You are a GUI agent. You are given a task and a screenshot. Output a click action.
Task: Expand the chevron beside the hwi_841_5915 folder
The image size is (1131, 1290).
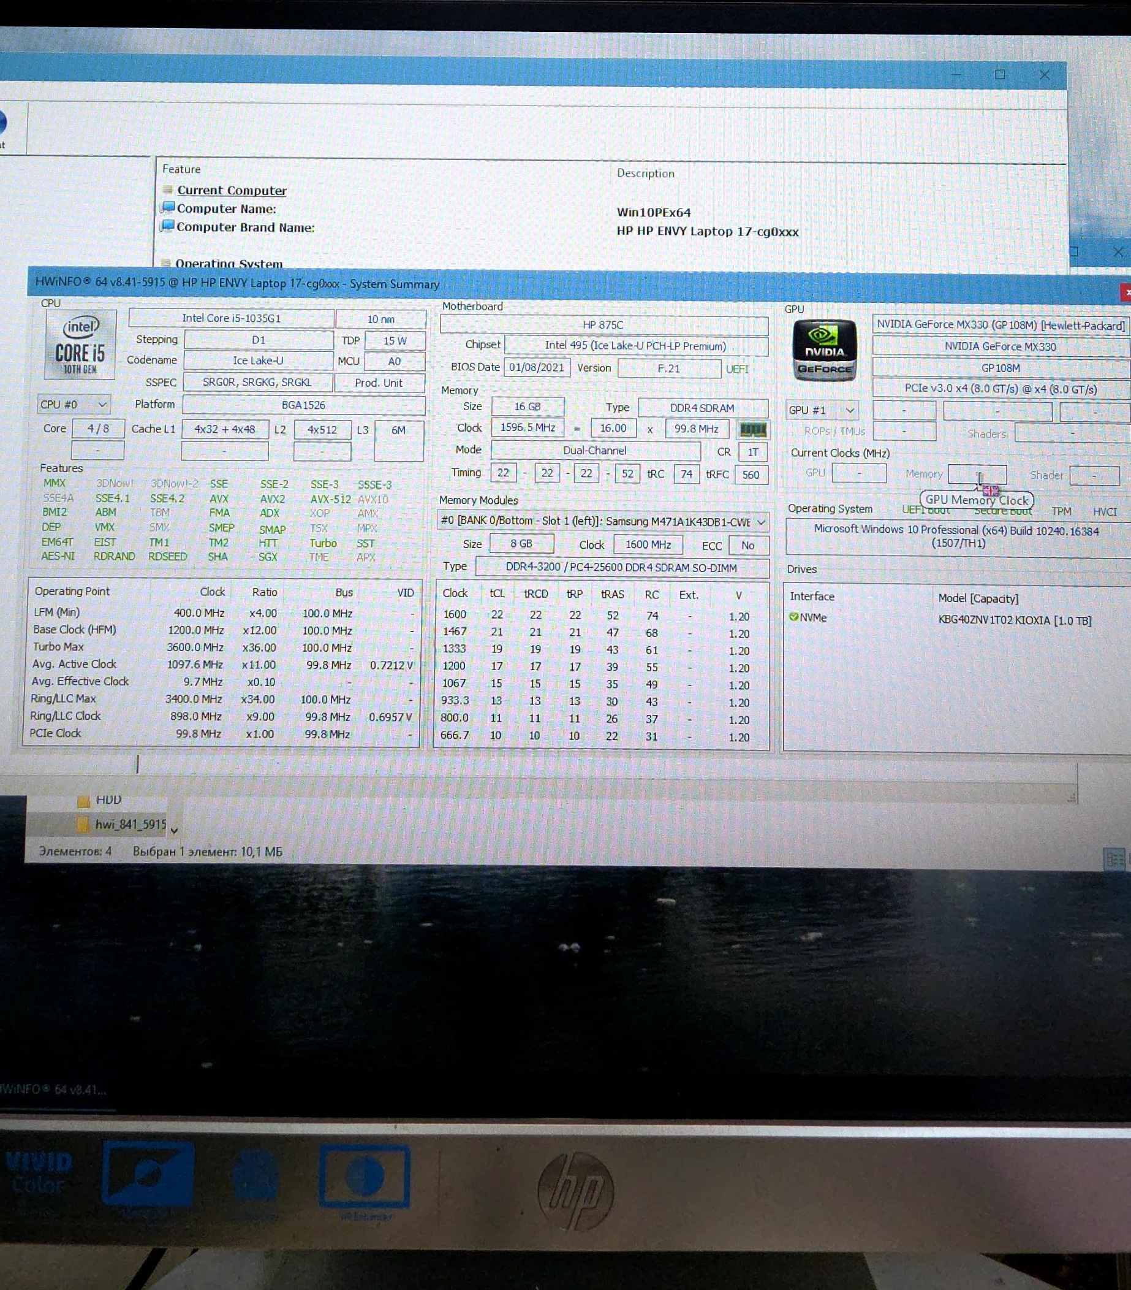pos(174,831)
